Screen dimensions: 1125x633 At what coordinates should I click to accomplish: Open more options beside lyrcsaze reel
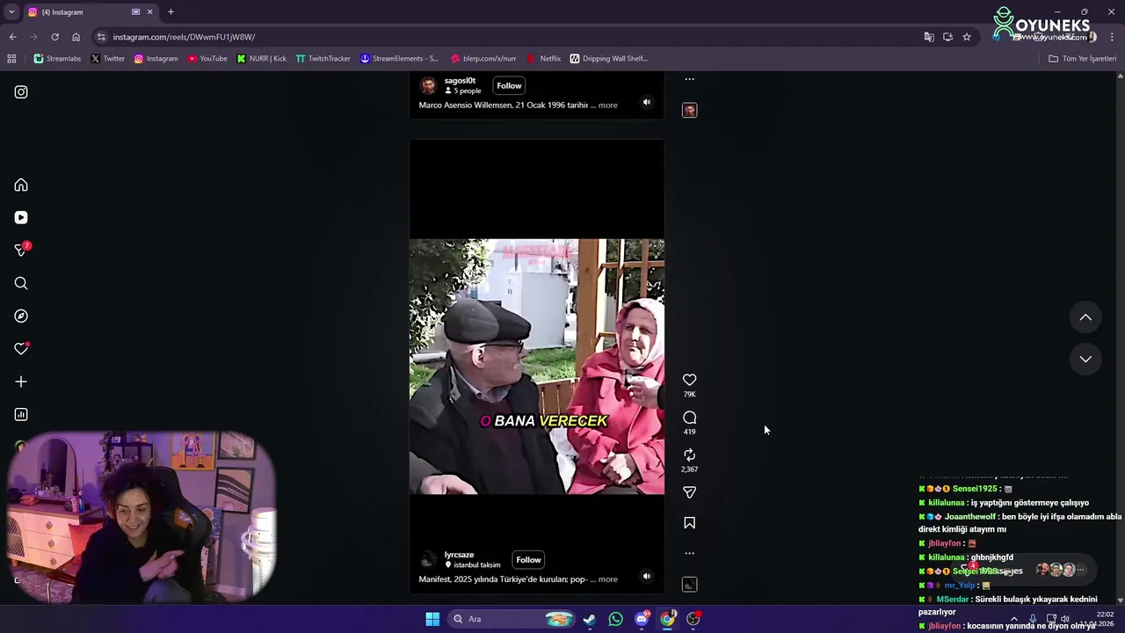689,553
